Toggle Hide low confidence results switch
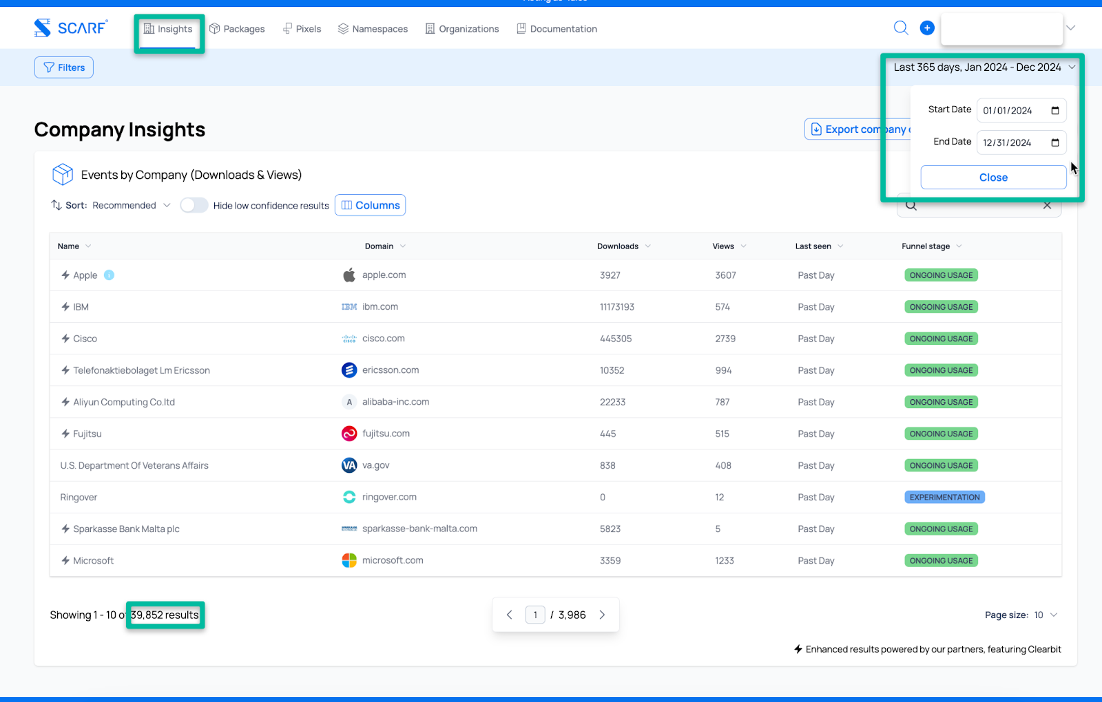Viewport: 1102px width, 702px height. pyautogui.click(x=194, y=205)
